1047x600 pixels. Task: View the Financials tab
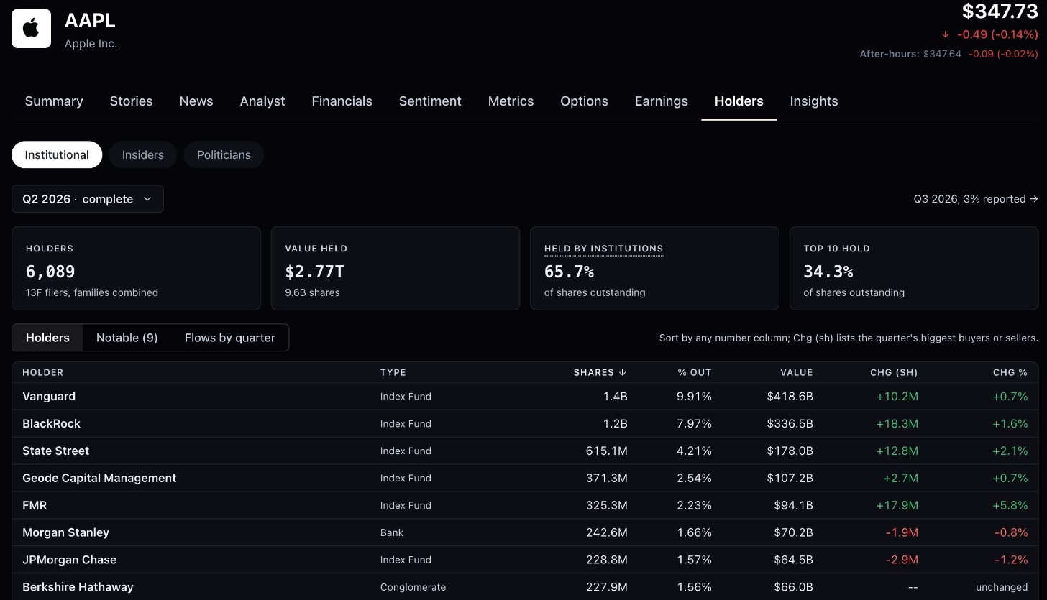tap(342, 101)
